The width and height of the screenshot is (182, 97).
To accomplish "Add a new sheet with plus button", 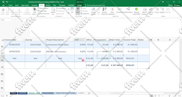I will coord(89,93).
